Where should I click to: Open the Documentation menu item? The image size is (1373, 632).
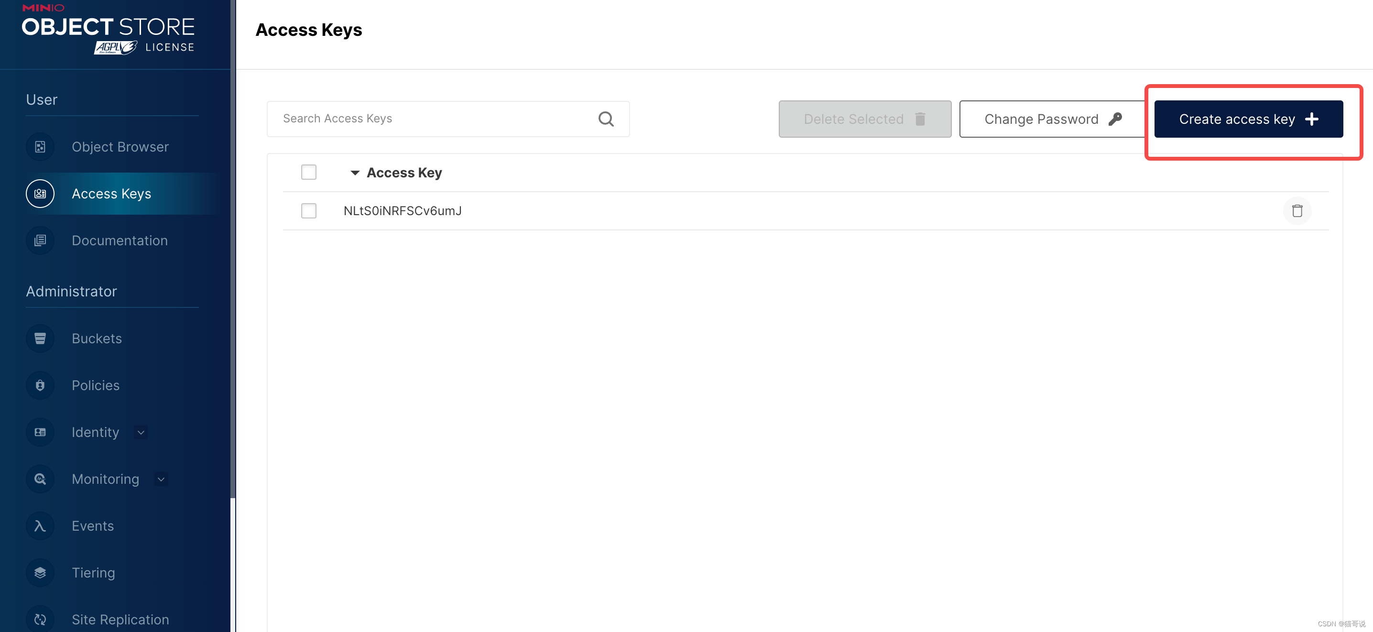120,240
